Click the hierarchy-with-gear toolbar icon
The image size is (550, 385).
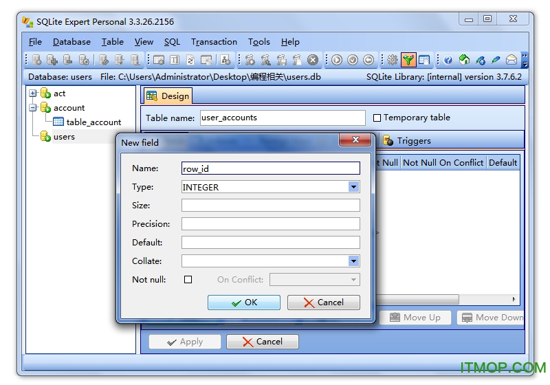click(x=225, y=60)
